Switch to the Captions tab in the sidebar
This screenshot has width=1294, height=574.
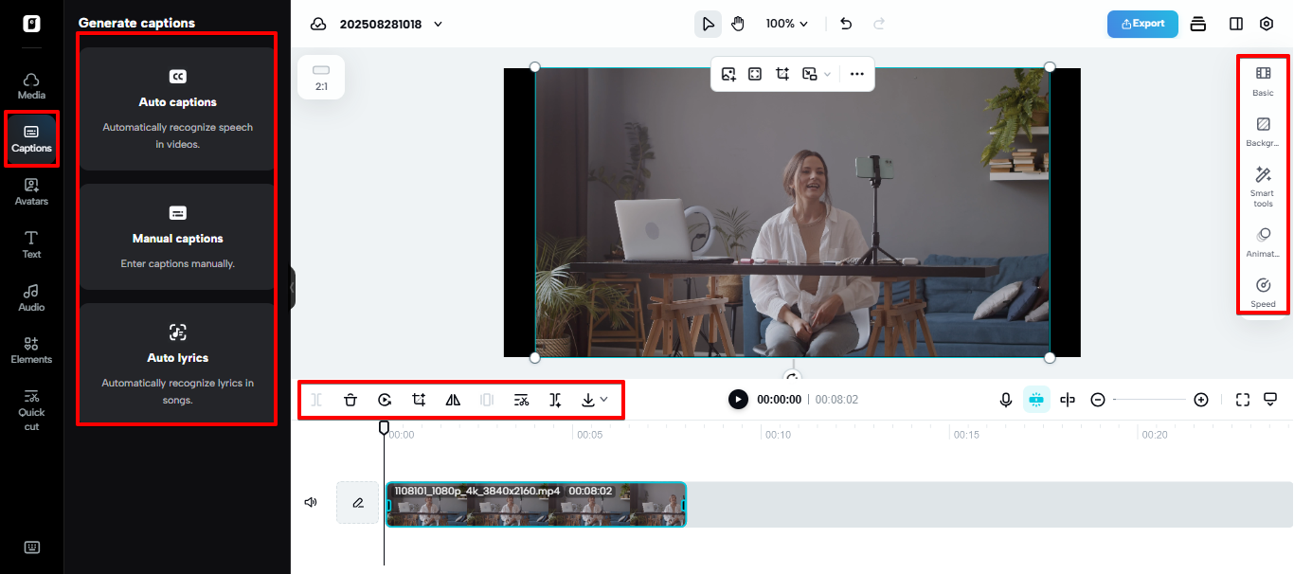pos(31,139)
